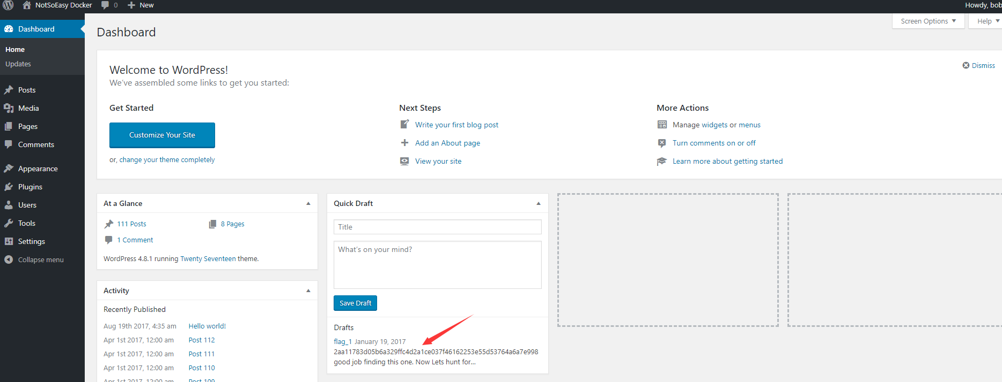Click the NotSoEasy Docker home icon

click(x=27, y=5)
